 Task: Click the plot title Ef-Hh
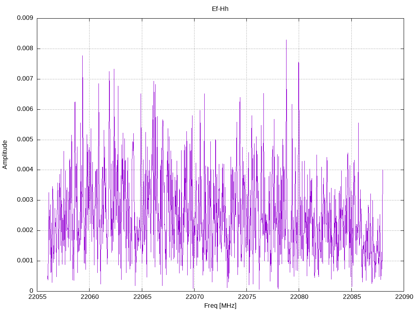click(220, 9)
